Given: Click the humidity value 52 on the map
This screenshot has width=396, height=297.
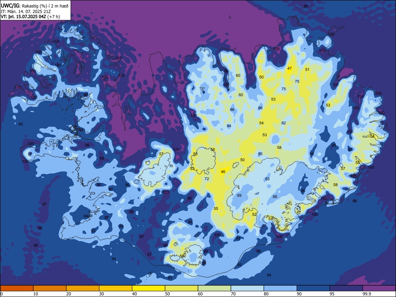Looking at the screenshot, I should [254, 214].
